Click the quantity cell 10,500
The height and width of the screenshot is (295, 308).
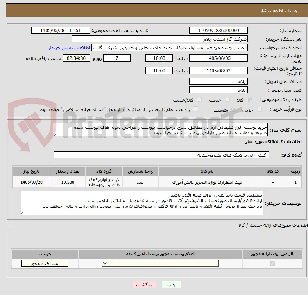[x=68, y=182]
